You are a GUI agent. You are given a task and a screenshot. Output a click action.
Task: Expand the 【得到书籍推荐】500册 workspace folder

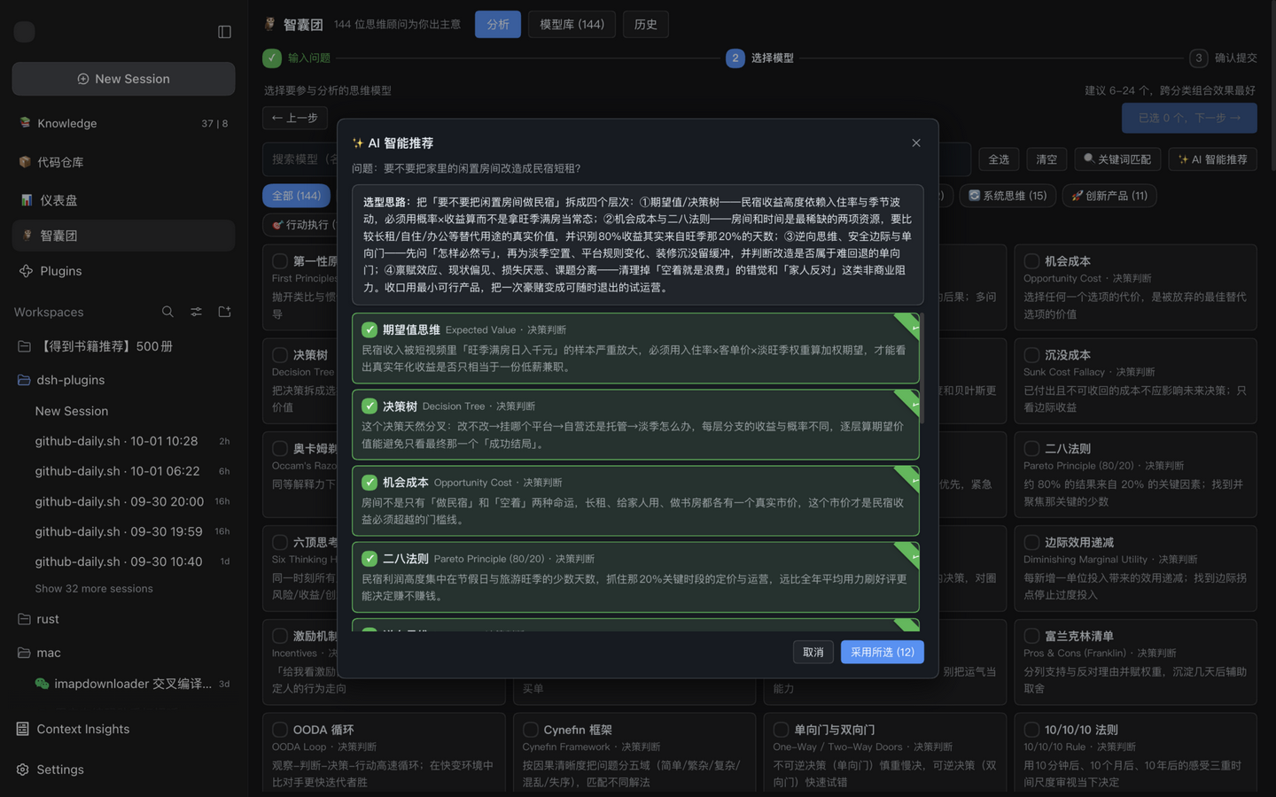tap(123, 346)
